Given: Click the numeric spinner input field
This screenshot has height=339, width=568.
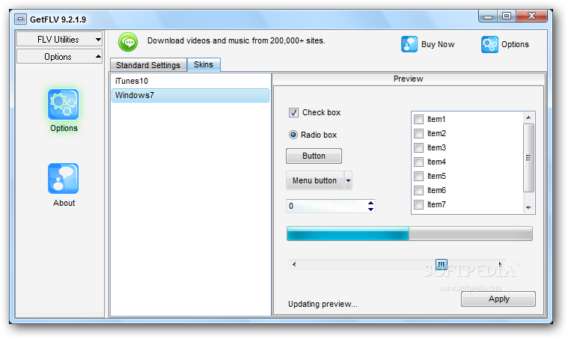Looking at the screenshot, I should (x=327, y=206).
